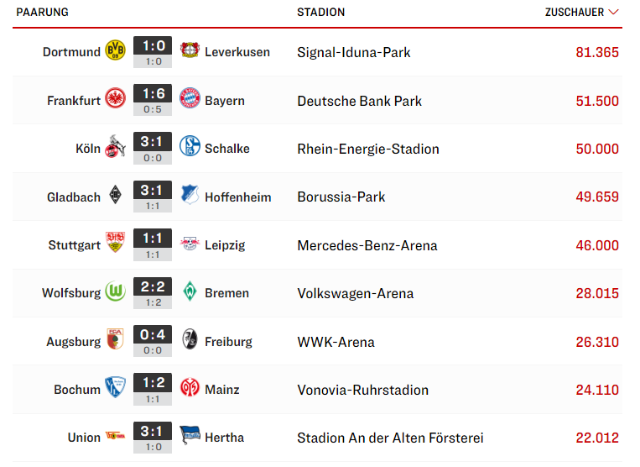Click the Zuschauer column header
Screen dimensions: 640x467
tap(575, 13)
